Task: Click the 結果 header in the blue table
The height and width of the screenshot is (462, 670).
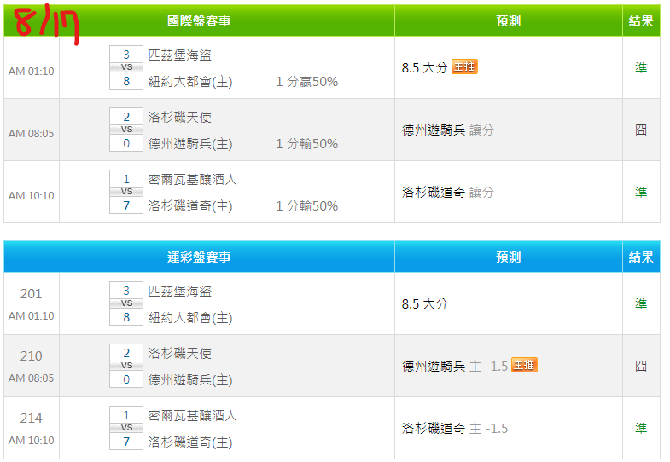Action: [641, 257]
